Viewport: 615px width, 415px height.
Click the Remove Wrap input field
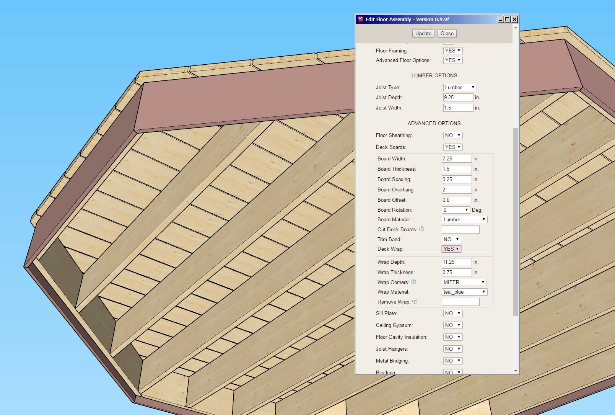point(460,302)
